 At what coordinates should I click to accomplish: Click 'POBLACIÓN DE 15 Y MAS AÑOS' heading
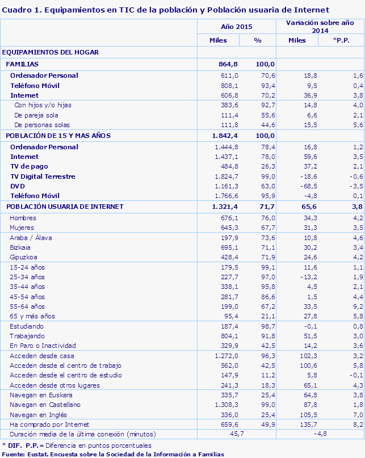[58, 136]
